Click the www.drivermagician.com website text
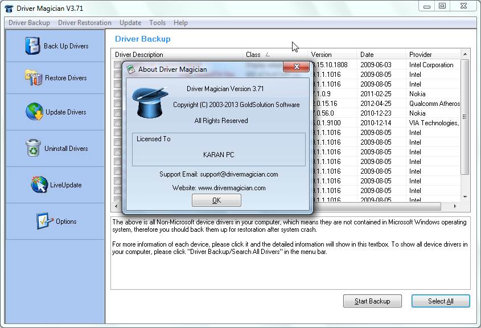 (x=232, y=188)
